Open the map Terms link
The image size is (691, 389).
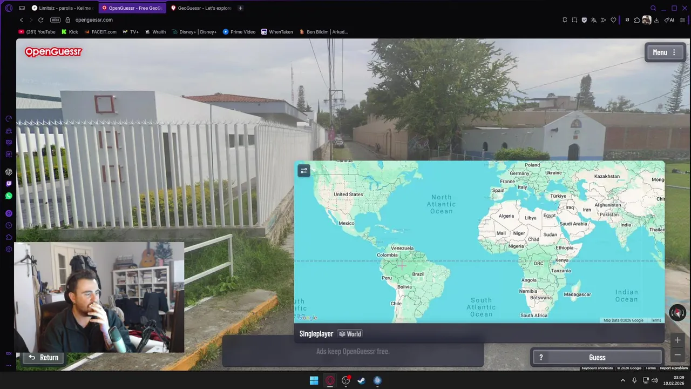pos(656,320)
